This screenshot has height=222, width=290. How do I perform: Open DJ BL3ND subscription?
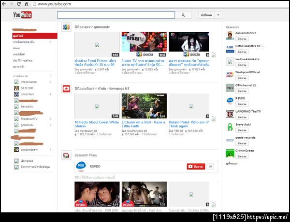27,88
